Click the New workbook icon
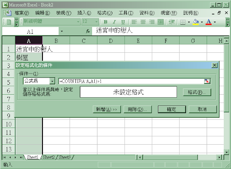 (x=9, y=22)
